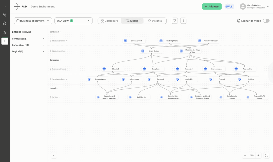Screen dimensions: 273x162
Task: Open the history clock icon in sidebar
Action: [x=4, y=33]
